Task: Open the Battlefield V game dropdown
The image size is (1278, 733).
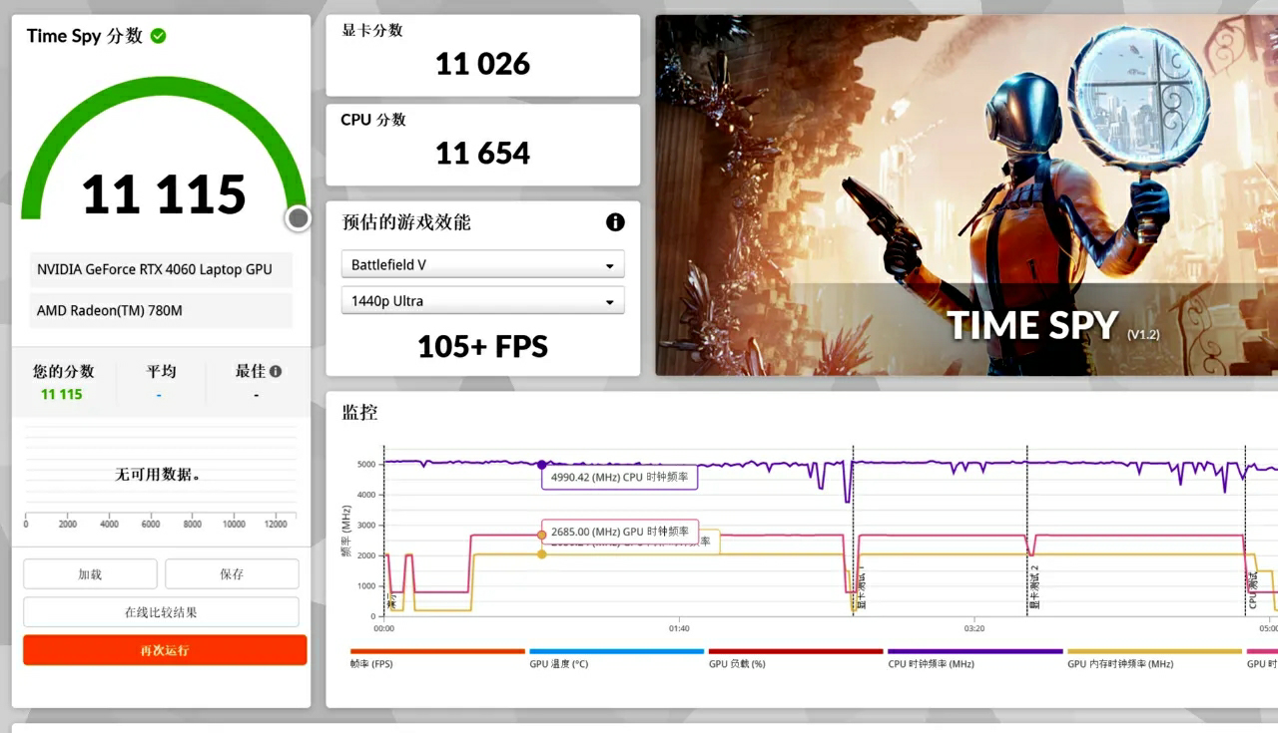Action: (483, 265)
